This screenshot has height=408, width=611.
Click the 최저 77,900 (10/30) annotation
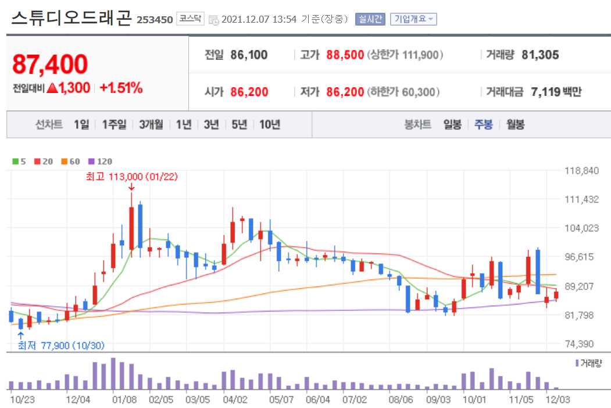61,345
